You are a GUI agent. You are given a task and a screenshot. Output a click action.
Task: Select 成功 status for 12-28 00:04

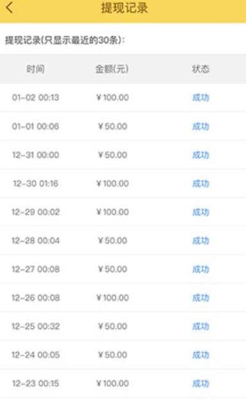pyautogui.click(x=201, y=240)
